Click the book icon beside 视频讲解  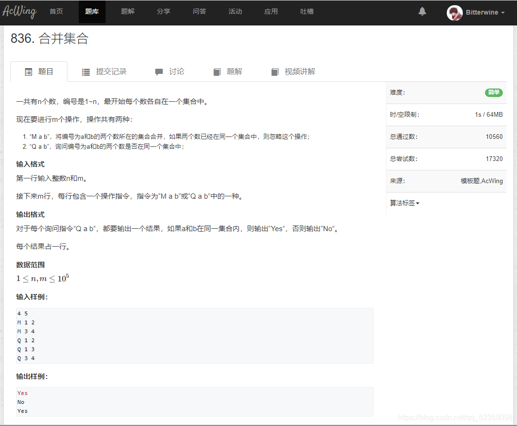275,72
